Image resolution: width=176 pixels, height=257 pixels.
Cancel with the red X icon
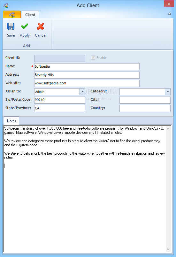41,26
